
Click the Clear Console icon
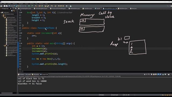click(152, 74)
